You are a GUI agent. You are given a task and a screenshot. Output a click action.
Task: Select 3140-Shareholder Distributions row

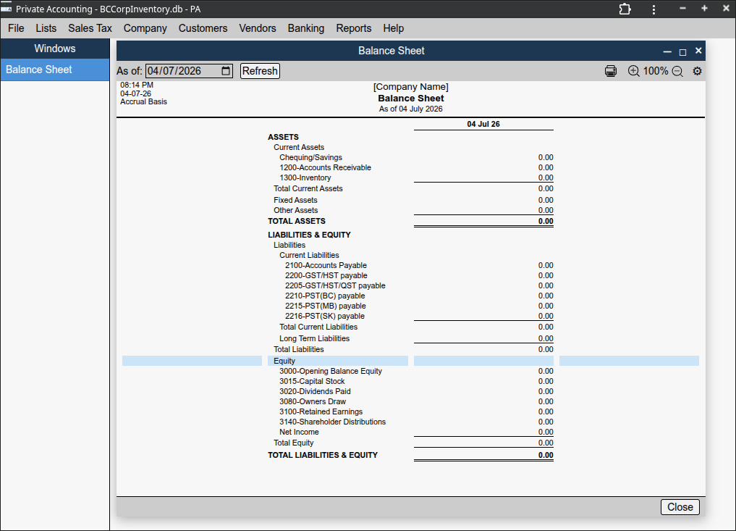click(411, 422)
